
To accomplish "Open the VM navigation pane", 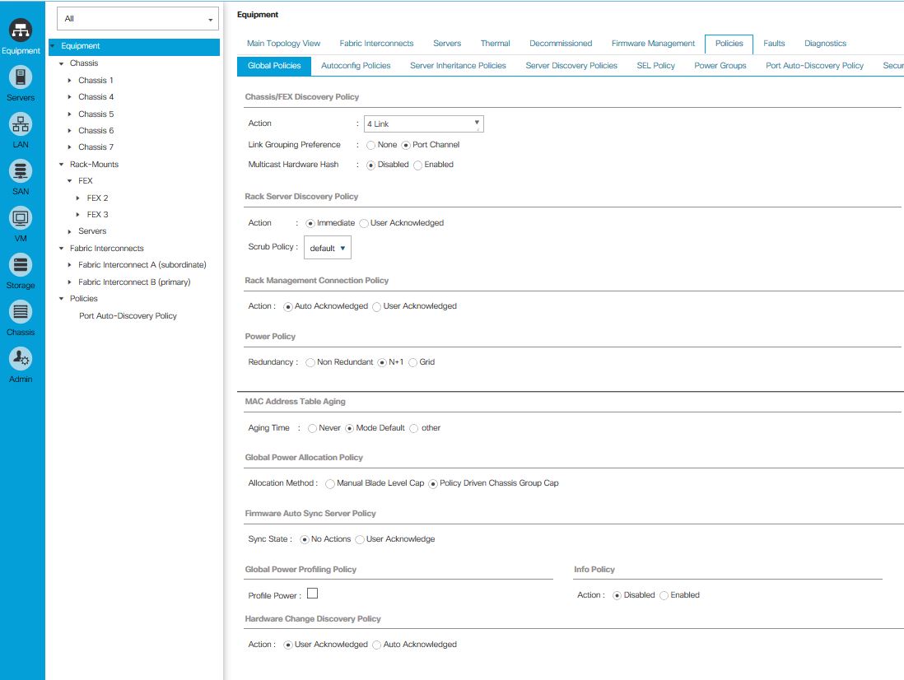I will [x=21, y=218].
